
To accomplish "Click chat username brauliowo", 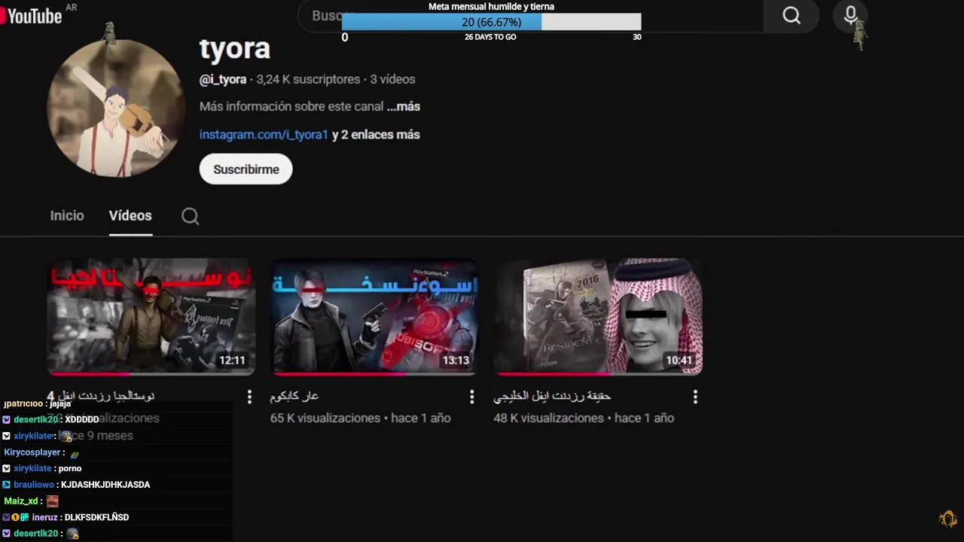I will tap(34, 485).
